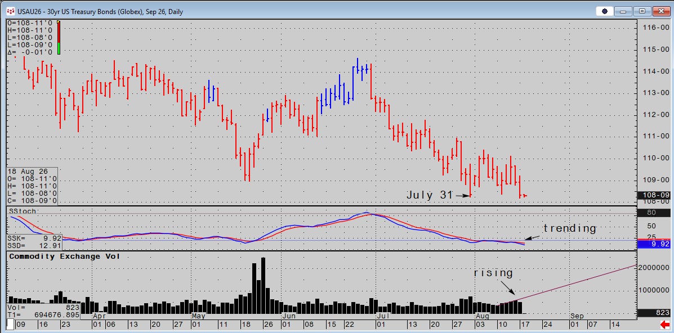The width and height of the screenshot is (674, 333).
Task: Select the 112-00 price scale label
Action: (x=657, y=114)
